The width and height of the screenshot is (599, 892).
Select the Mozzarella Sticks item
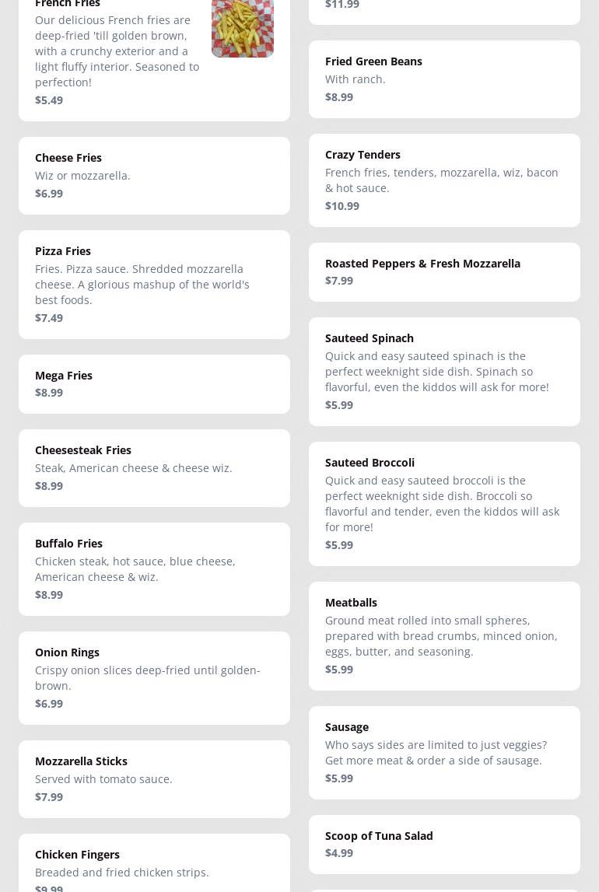[x=154, y=779]
